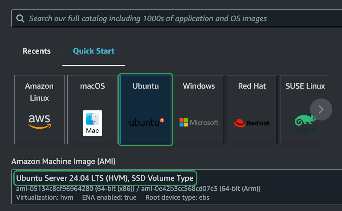
Task: Click the Root device type: ebs text
Action: 177,197
